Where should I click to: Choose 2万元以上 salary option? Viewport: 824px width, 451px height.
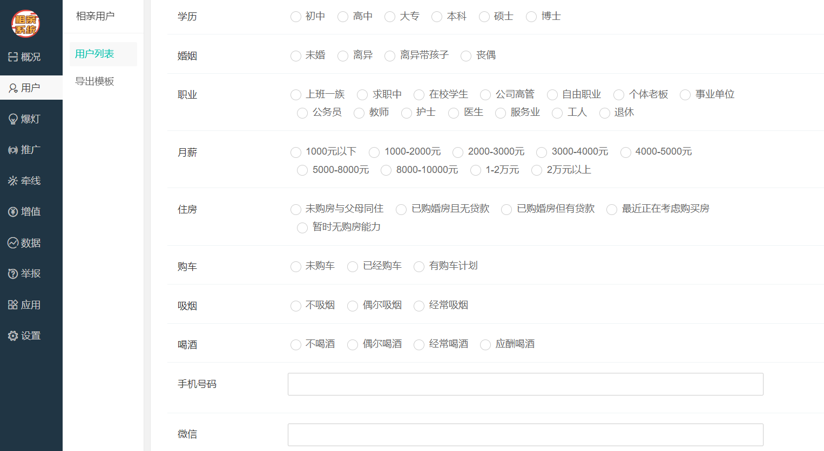click(x=537, y=170)
